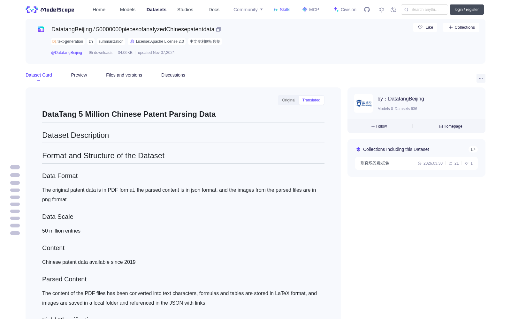This screenshot has height=319, width=511.
Task: Click the heart icon in the Like button
Action: point(420,27)
